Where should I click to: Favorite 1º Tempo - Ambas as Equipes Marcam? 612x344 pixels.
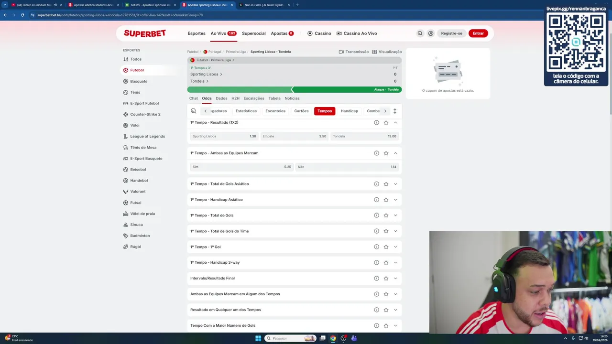[x=386, y=153]
